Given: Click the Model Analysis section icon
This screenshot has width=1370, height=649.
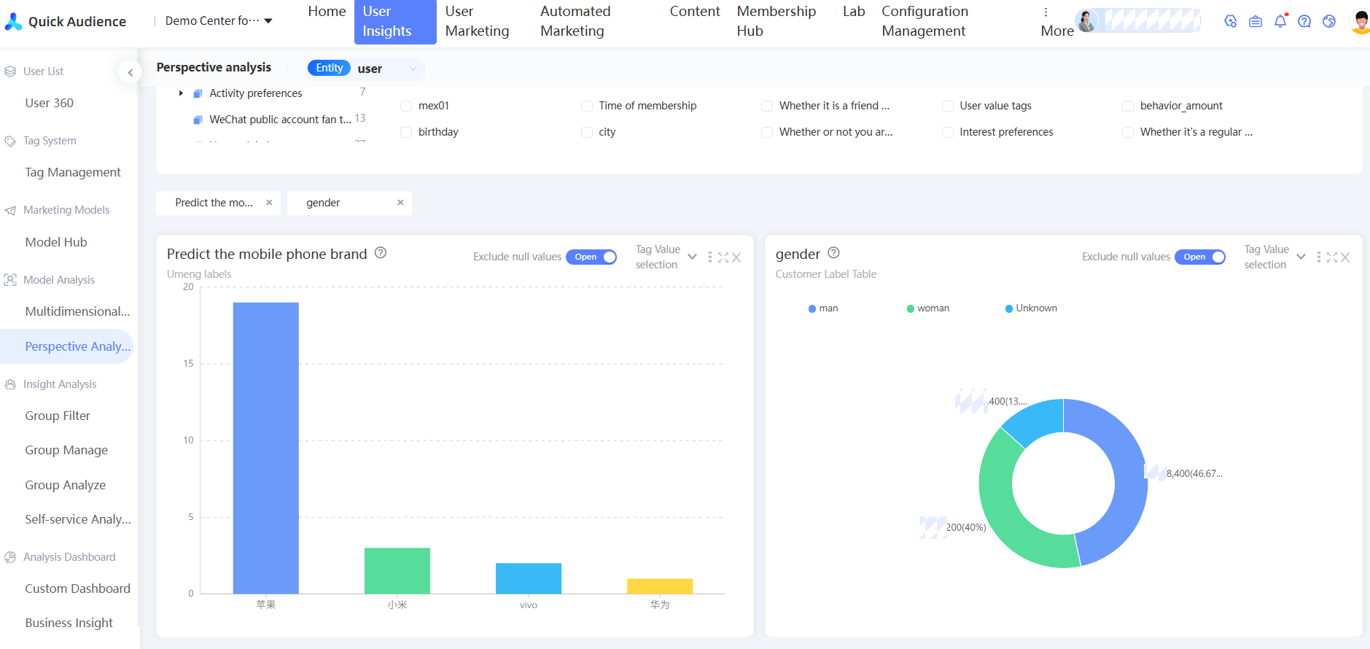Looking at the screenshot, I should point(10,280).
